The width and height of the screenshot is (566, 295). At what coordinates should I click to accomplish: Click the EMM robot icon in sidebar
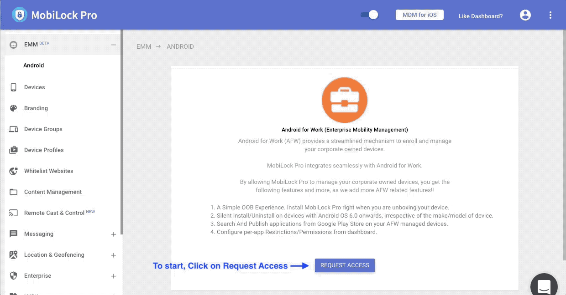point(14,45)
